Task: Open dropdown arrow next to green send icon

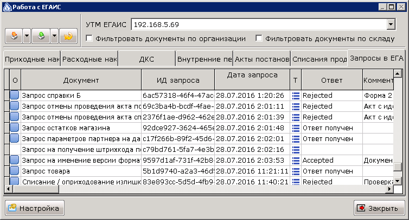Action: pos(54,36)
